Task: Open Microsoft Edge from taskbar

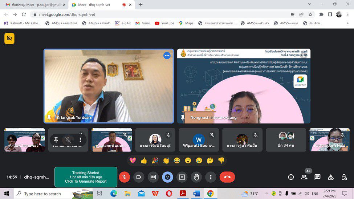Action: [x=114, y=194]
